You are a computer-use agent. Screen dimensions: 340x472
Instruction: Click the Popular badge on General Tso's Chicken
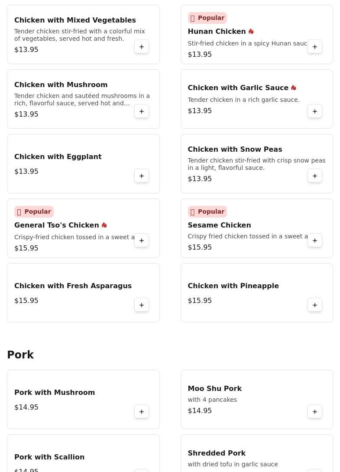pyautogui.click(x=34, y=212)
